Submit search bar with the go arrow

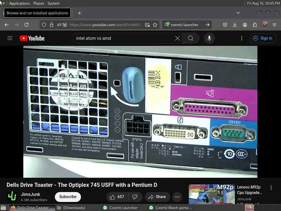207,25
